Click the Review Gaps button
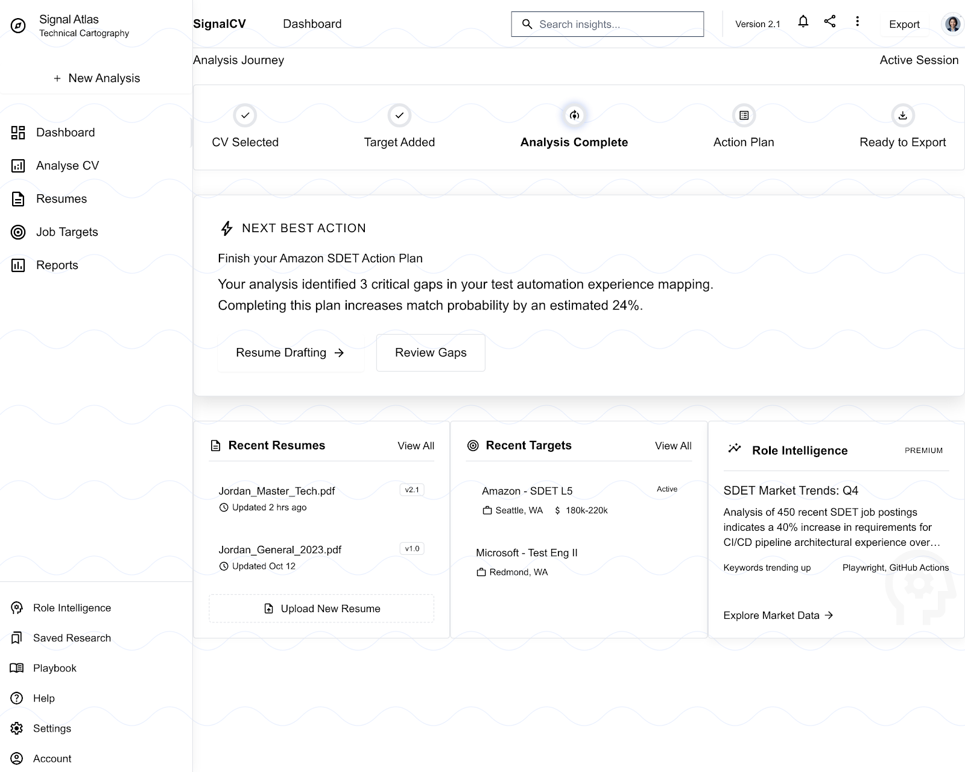Screen dimensions: 965x772 (x=431, y=353)
